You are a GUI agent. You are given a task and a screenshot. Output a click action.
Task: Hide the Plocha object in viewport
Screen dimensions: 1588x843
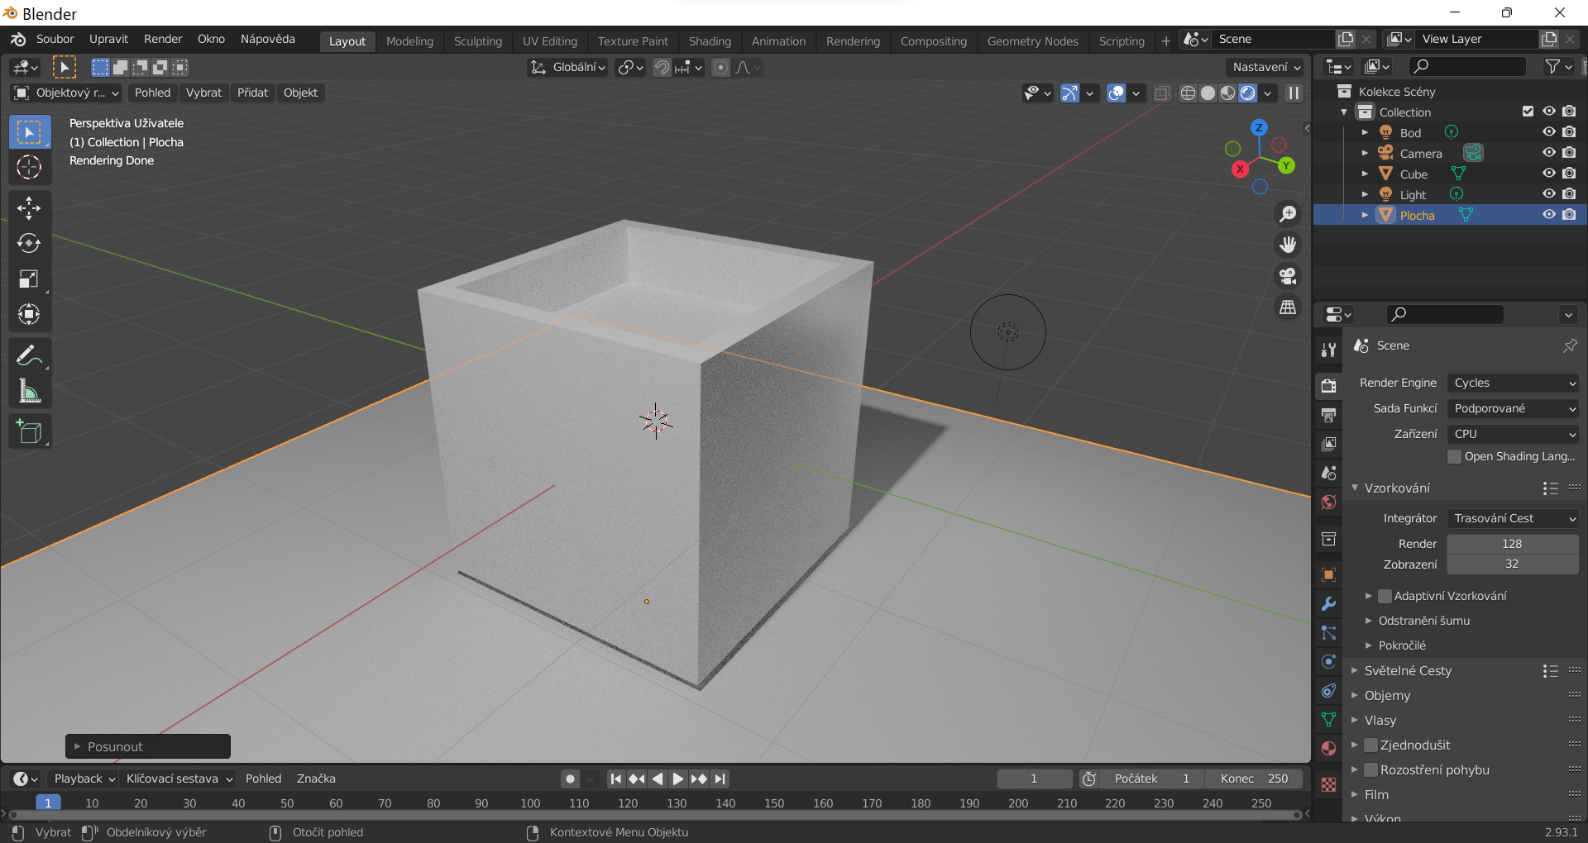[x=1549, y=215]
